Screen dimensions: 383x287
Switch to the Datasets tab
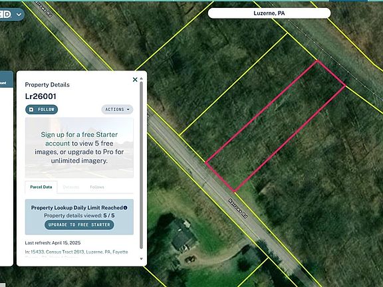click(71, 187)
